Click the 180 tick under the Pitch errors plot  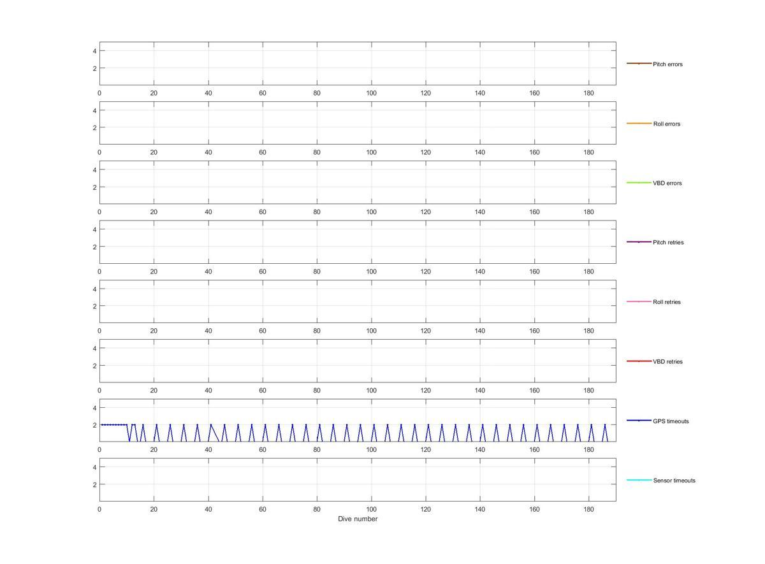(x=589, y=93)
